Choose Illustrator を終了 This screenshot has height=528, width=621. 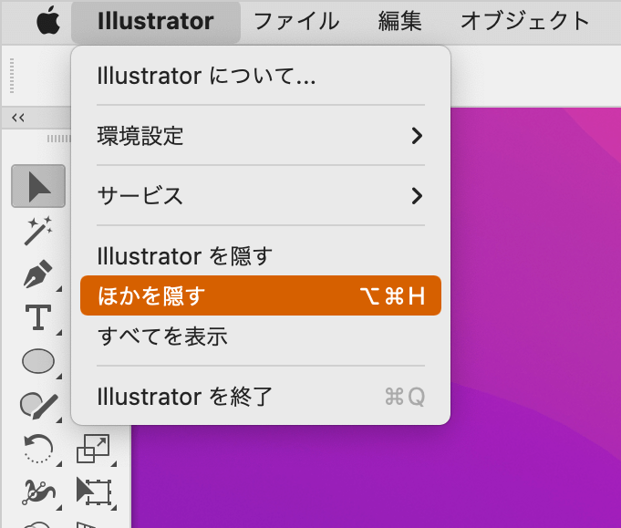point(261,396)
